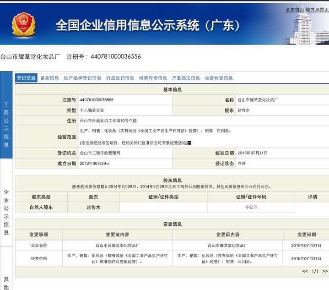
Task: Go to the 严重违法信息 tab
Action: tap(186, 78)
